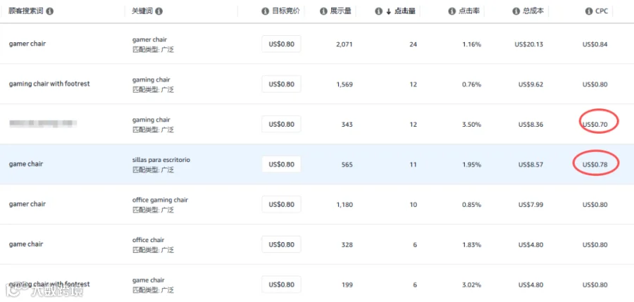Screen dimensions: 634x302
Task: Select the highlighted game chair row
Action: click(317, 164)
